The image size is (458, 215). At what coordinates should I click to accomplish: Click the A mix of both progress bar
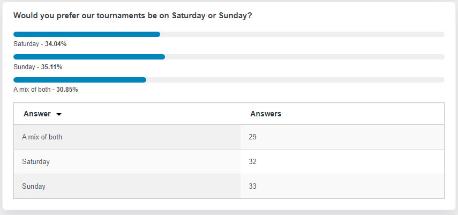coord(229,80)
